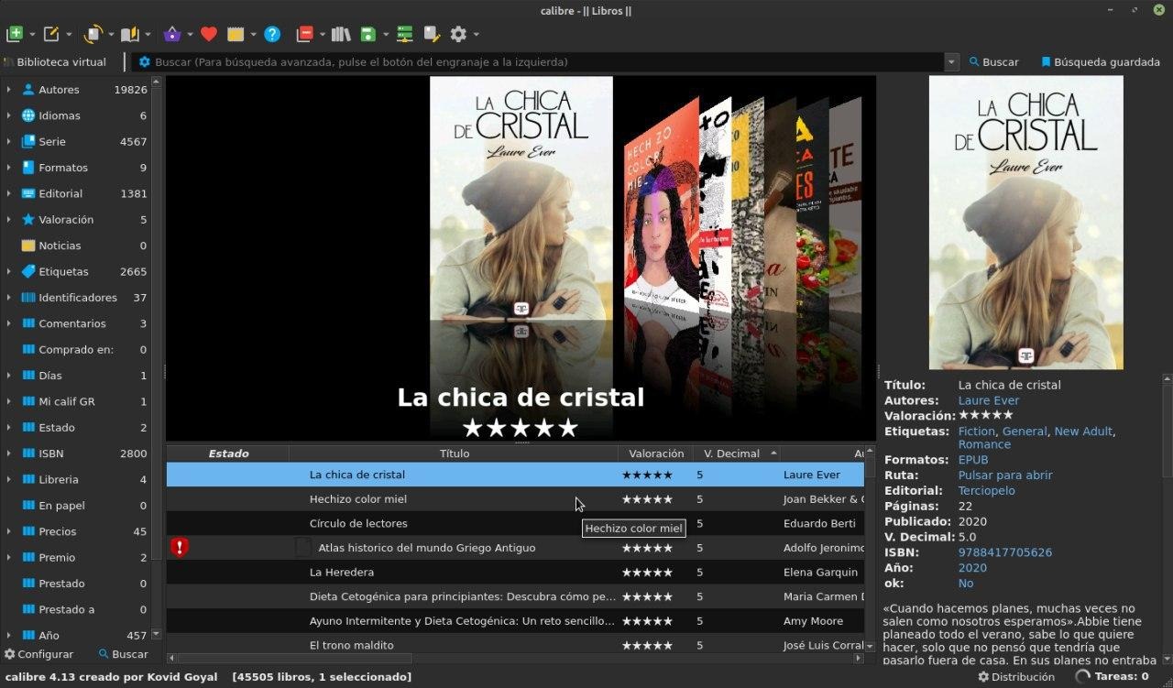Open Preferences gear in toolbar
The height and width of the screenshot is (688, 1173).
click(x=458, y=34)
